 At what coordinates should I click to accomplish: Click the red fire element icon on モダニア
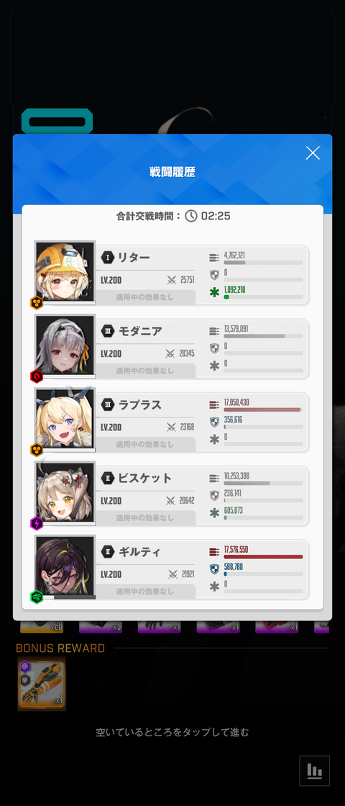click(37, 376)
